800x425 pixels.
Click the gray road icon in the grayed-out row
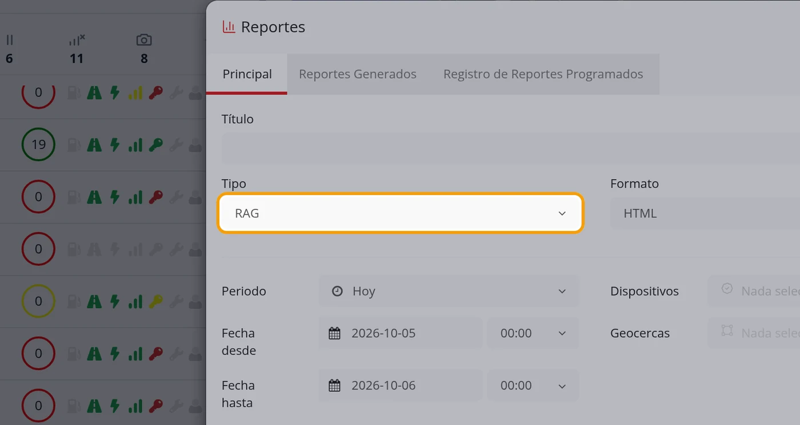(x=94, y=249)
